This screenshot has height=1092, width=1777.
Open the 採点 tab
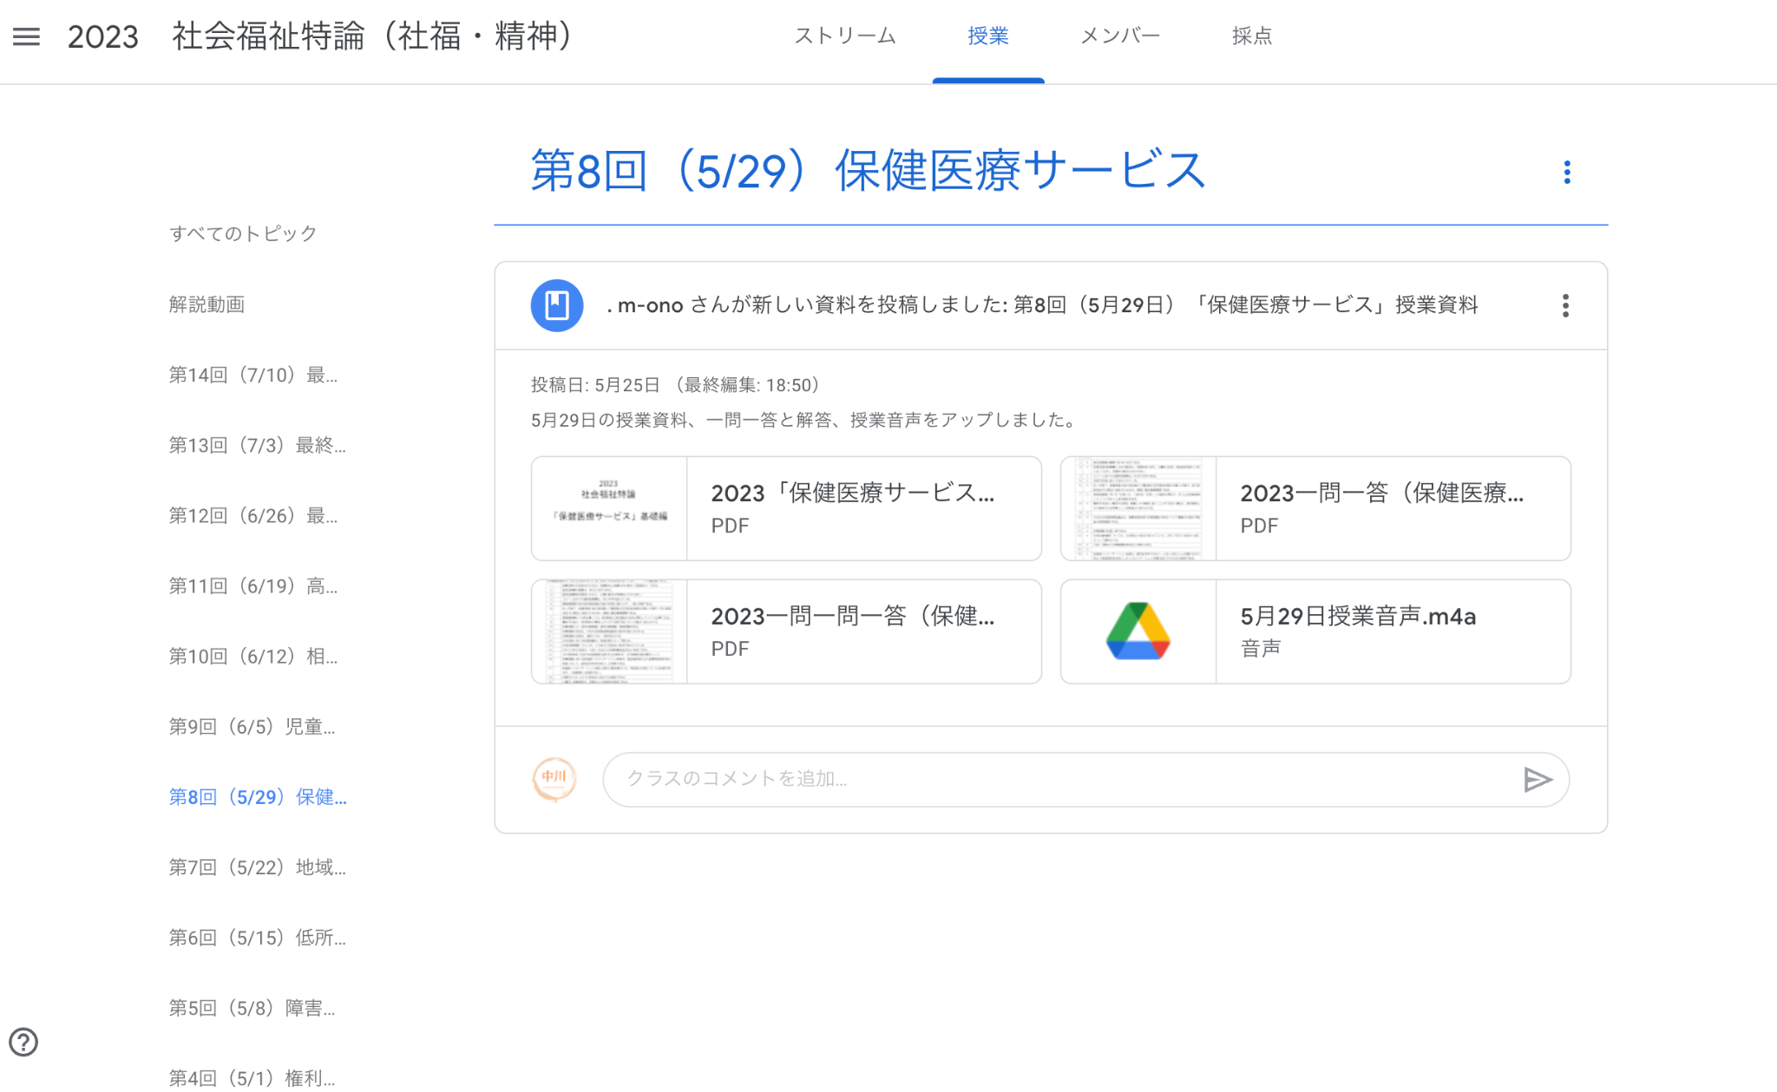tap(1251, 36)
